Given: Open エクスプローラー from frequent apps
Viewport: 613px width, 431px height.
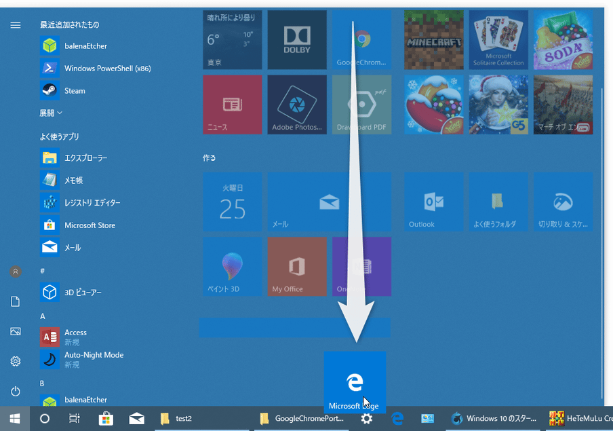Looking at the screenshot, I should pos(74,157).
